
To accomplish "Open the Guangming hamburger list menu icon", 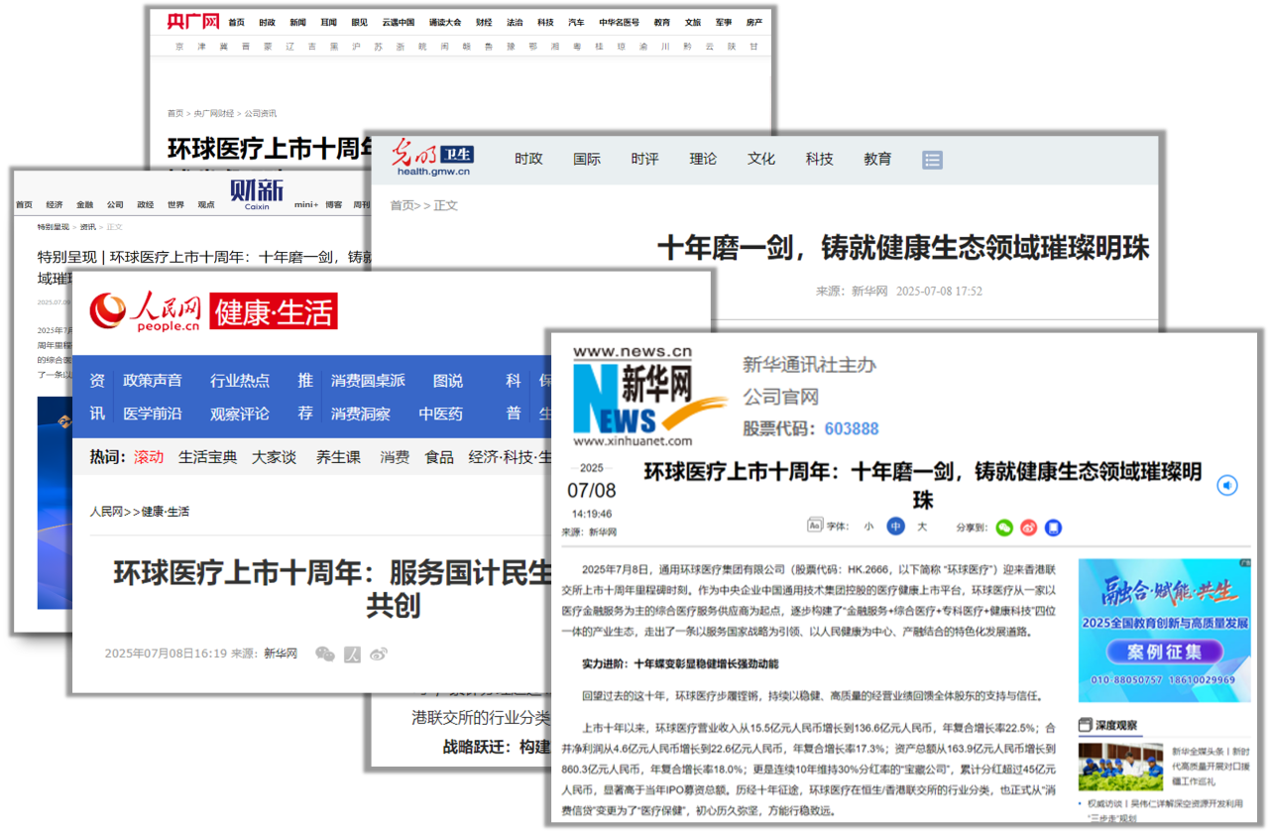I will 932,160.
